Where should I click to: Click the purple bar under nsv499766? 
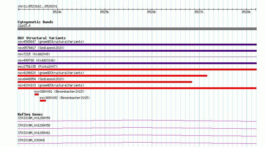(137, 63)
